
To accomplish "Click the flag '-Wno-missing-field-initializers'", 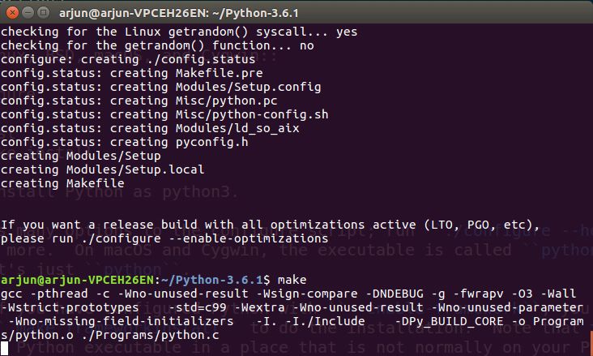I will (121, 321).
